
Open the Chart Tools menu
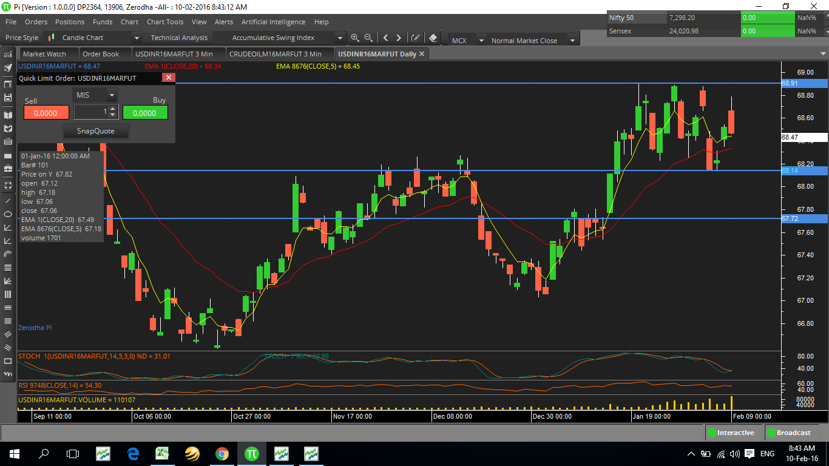pos(165,22)
